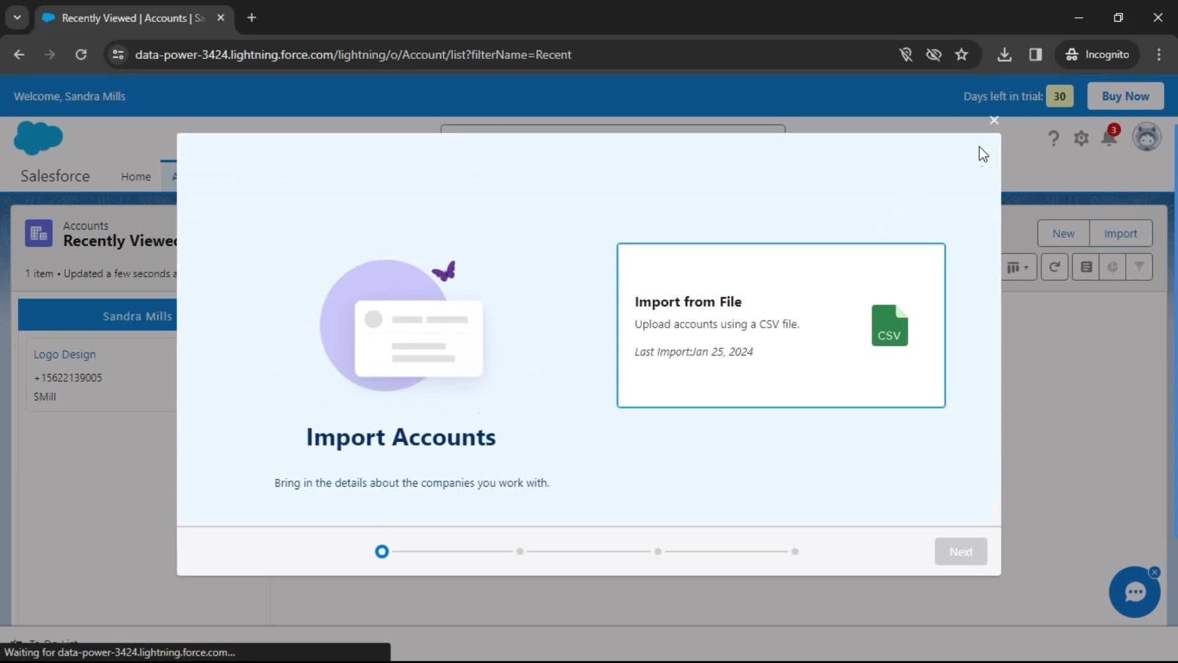This screenshot has height=663, width=1178.
Task: Open the list filters funnel icon
Action: pos(1139,267)
